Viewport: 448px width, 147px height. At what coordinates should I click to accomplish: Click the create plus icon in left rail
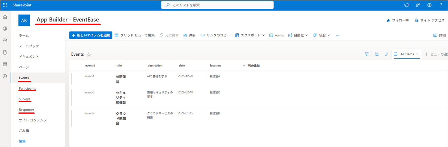pos(5,76)
